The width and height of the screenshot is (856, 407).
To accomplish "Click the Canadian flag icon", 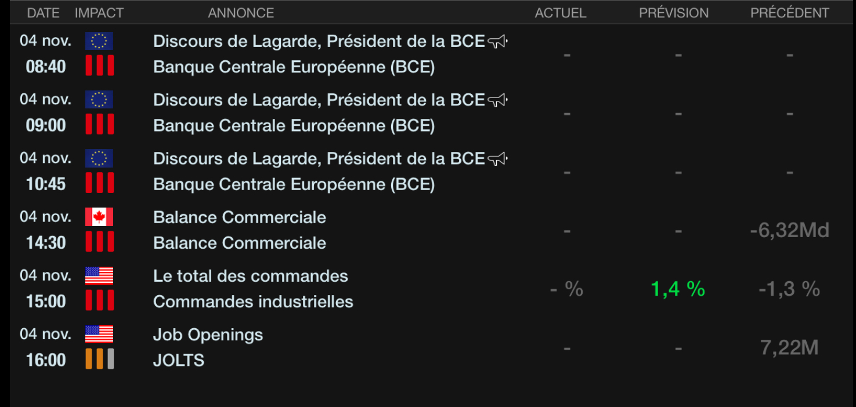I will [99, 217].
